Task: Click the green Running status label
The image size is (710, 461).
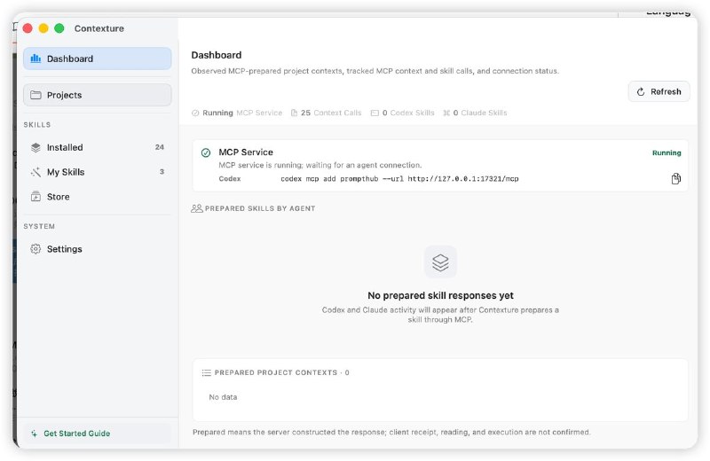Action: point(667,152)
